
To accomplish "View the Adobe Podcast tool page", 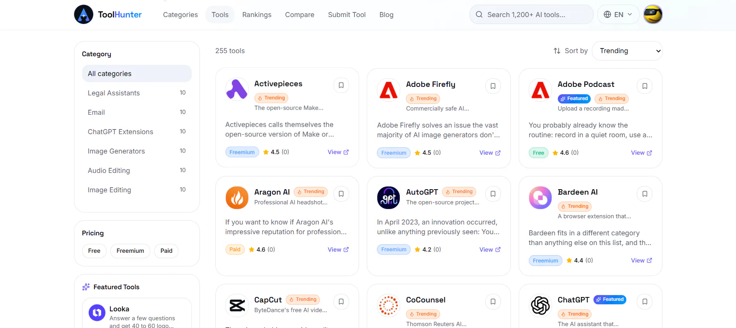I will coord(641,153).
